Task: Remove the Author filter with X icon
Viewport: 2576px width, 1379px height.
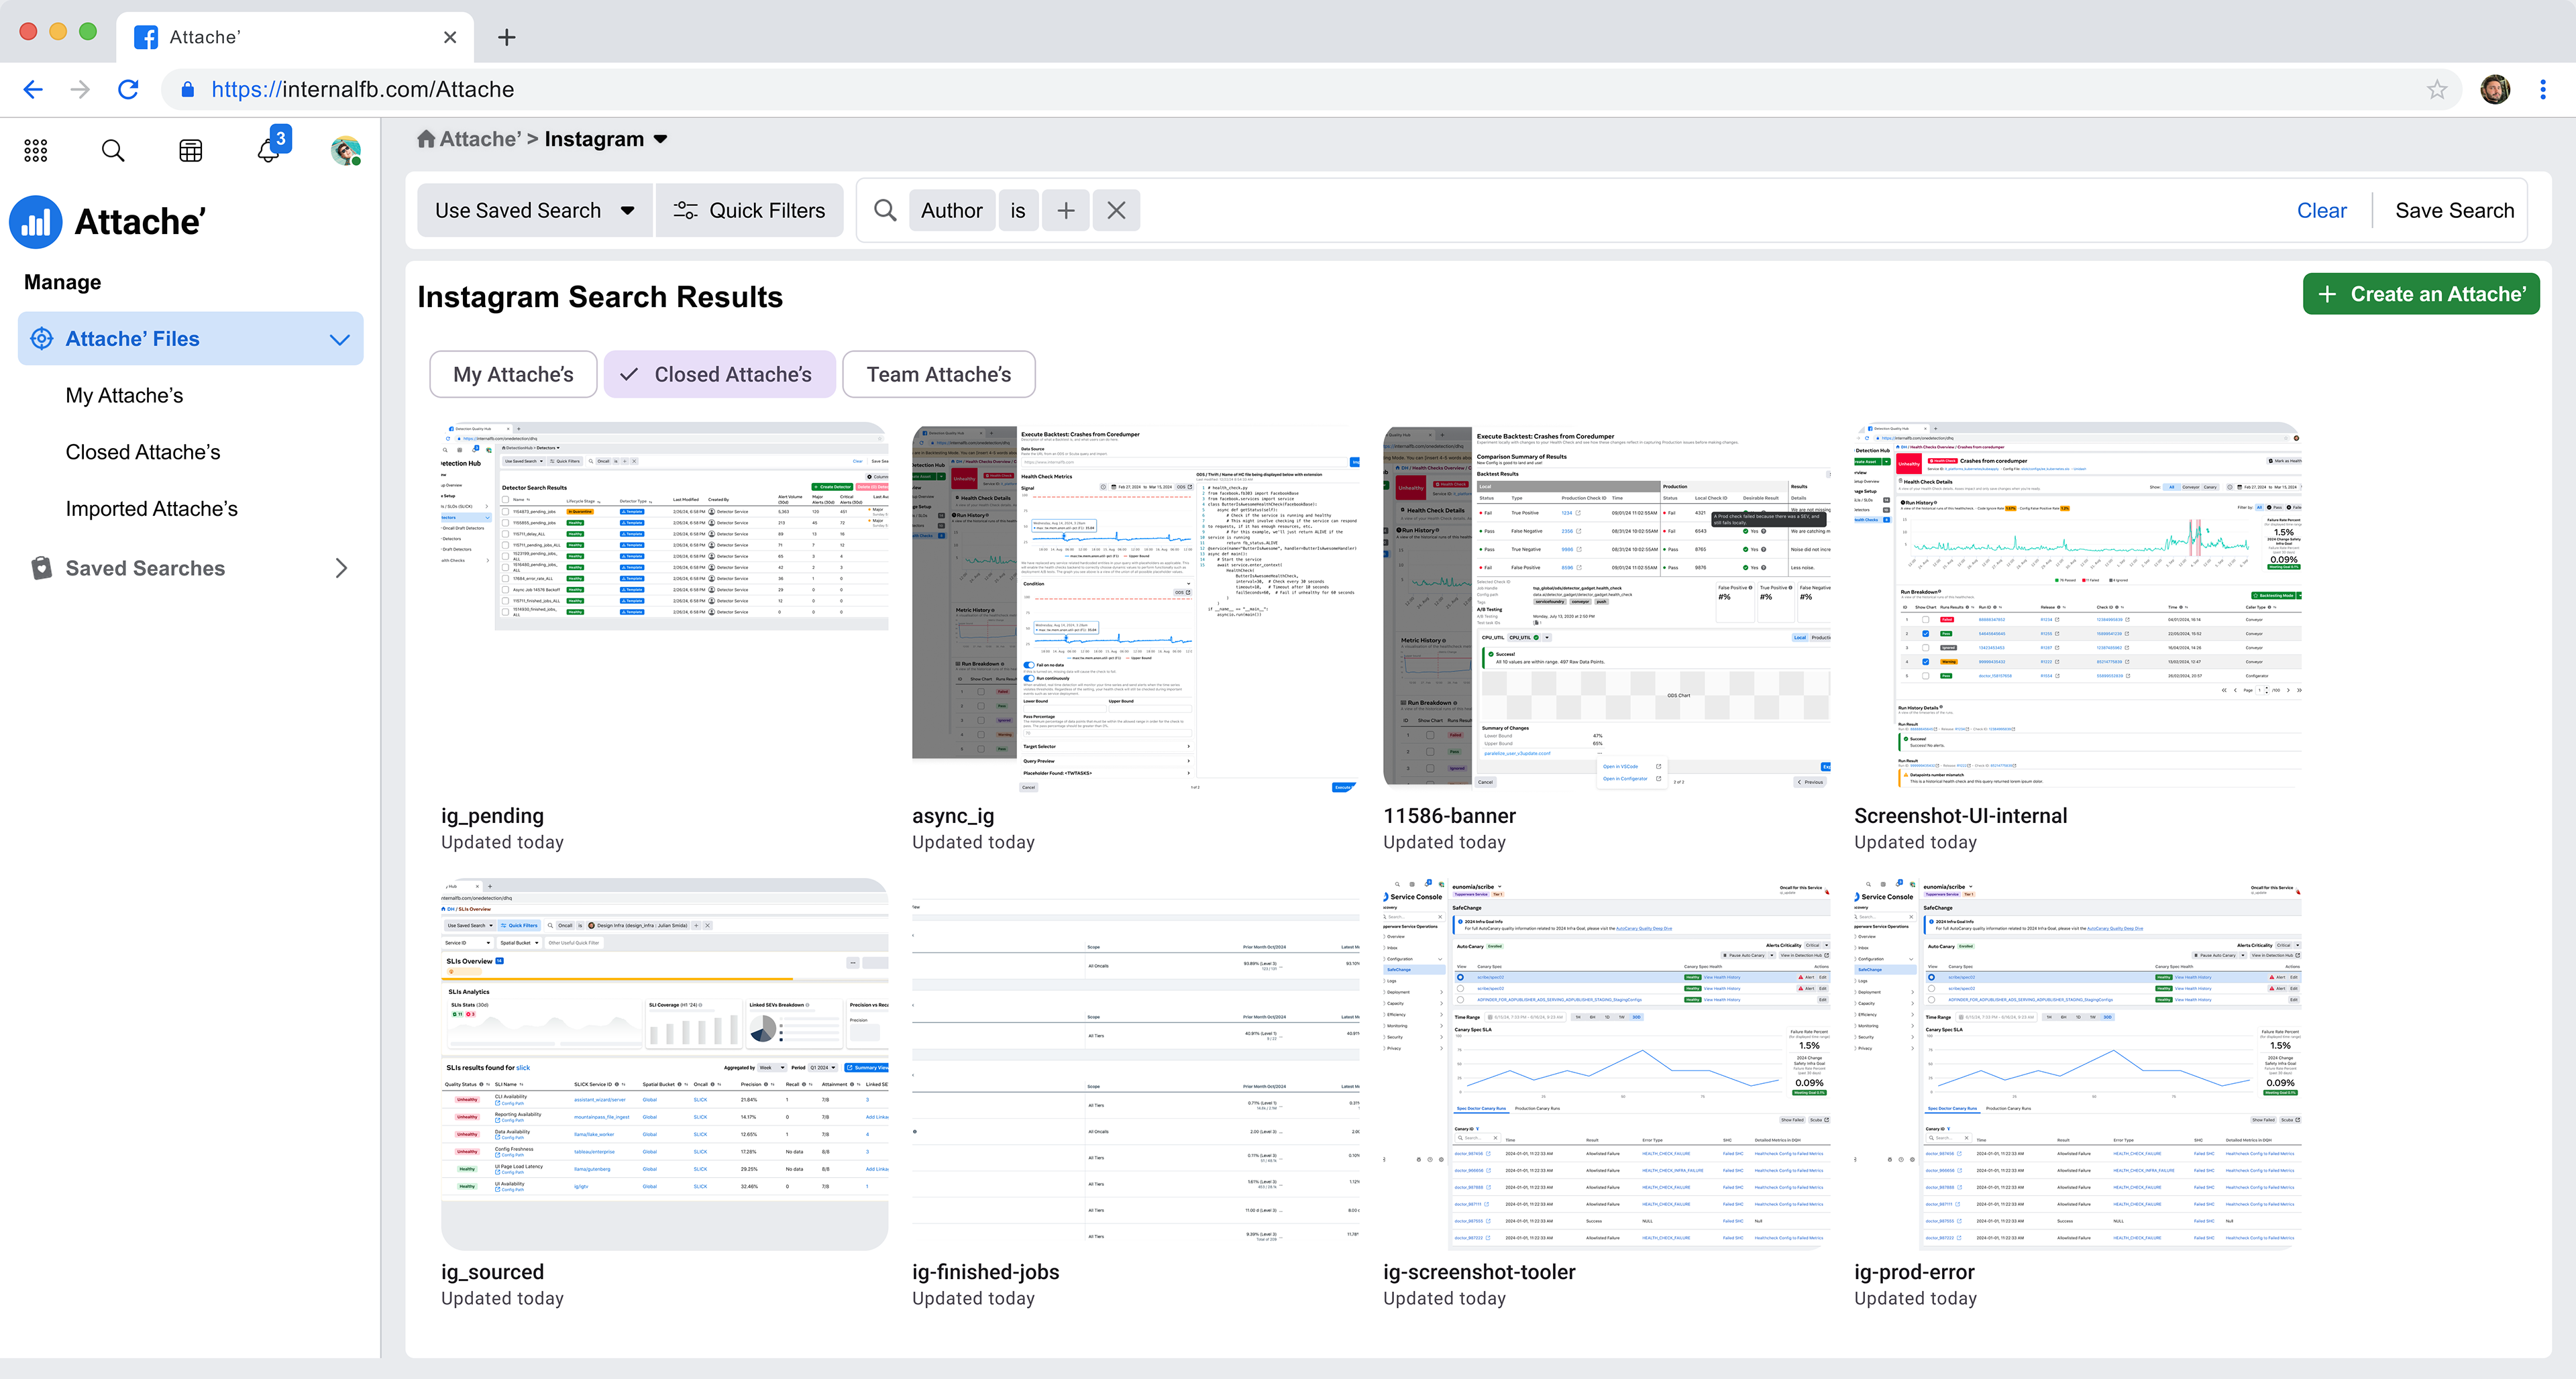Action: [x=1116, y=211]
